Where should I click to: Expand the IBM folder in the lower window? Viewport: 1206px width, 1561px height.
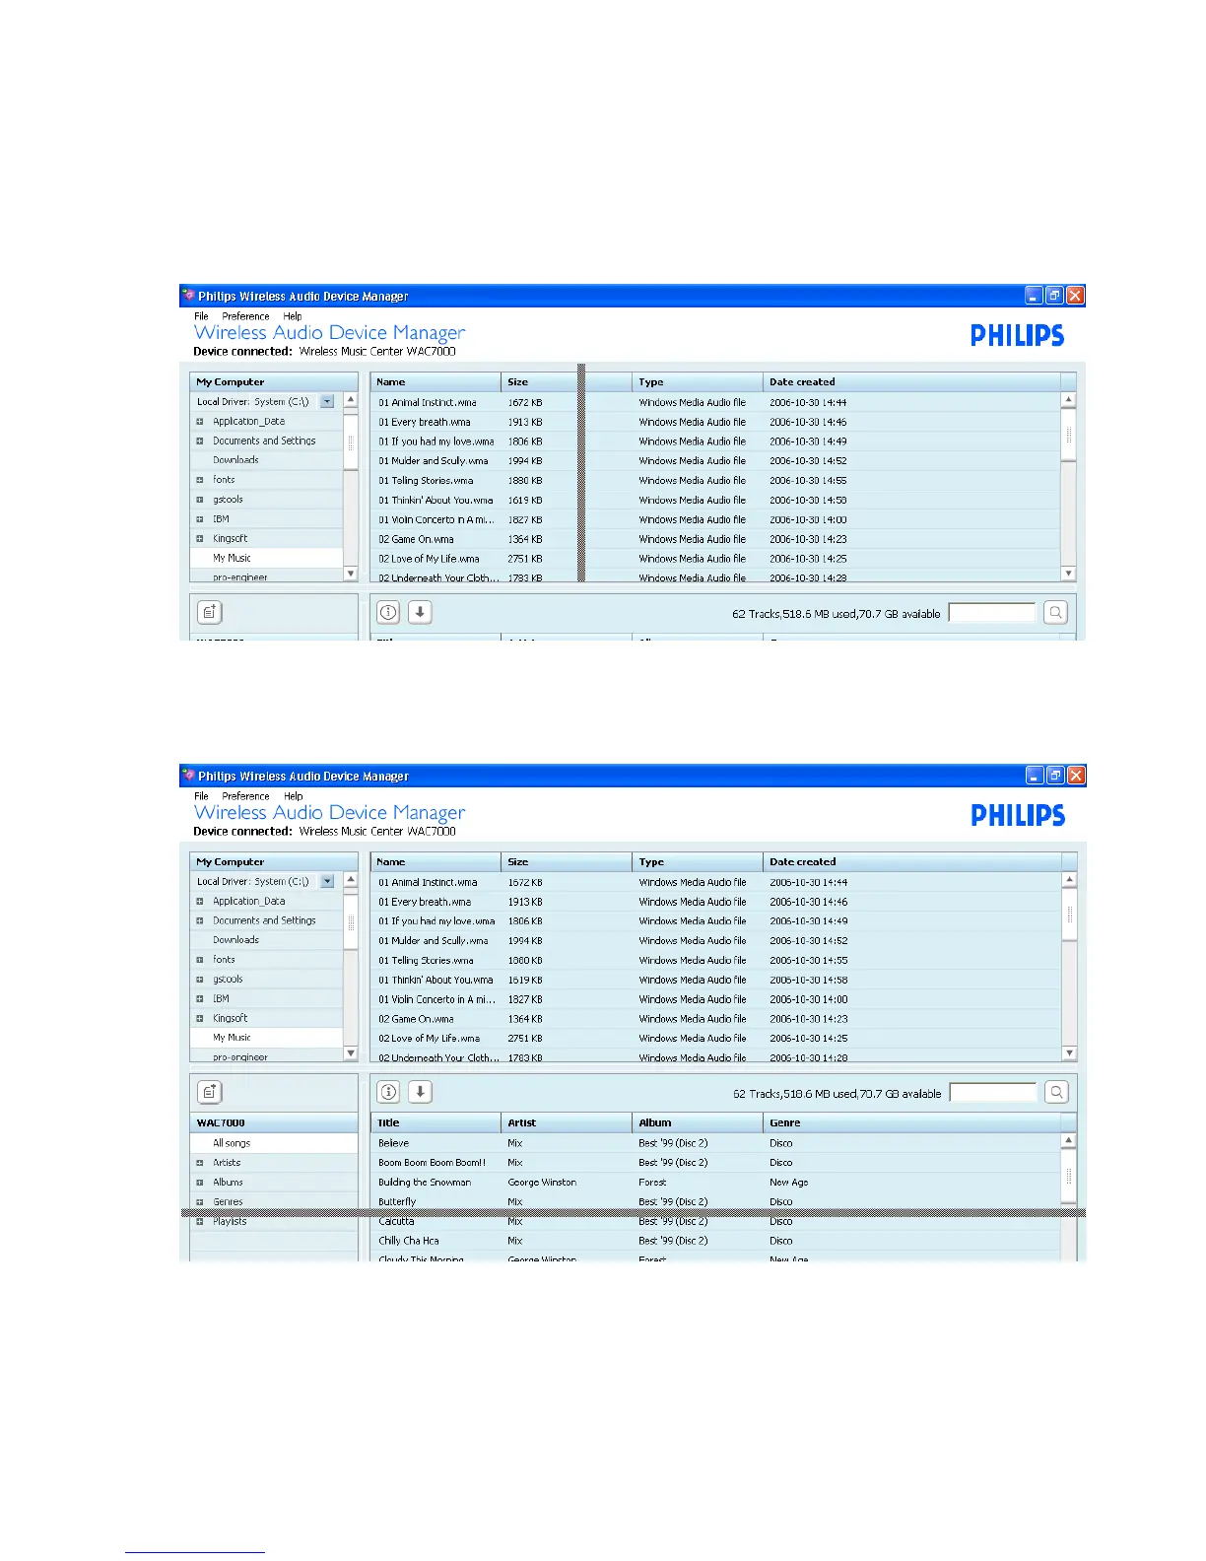coord(200,999)
